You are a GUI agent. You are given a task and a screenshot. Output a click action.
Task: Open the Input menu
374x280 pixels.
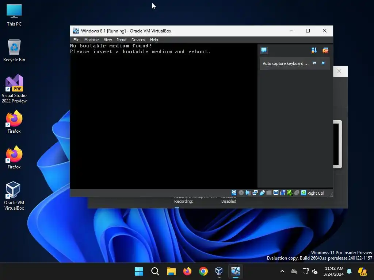(122, 40)
